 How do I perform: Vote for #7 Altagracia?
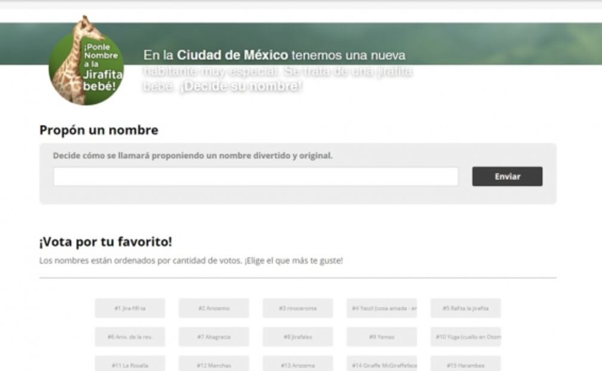213,337
